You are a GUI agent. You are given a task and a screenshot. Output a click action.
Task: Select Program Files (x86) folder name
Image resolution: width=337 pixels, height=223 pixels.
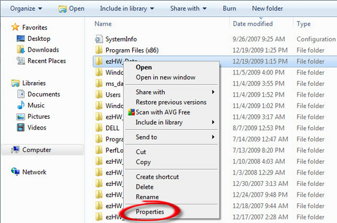coord(132,50)
